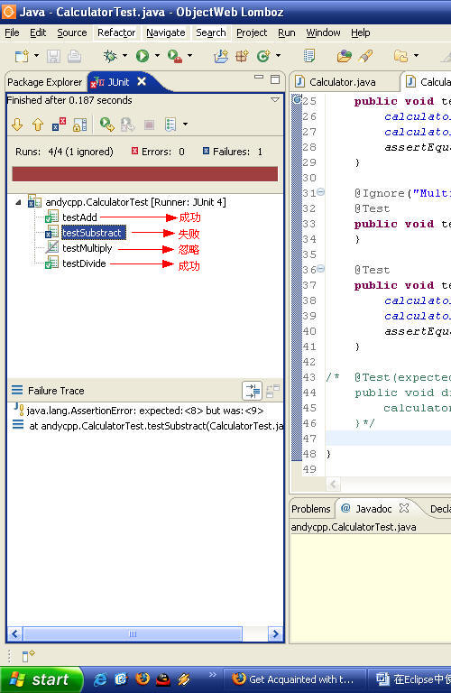Click the Previous Failed Test up arrow icon

(38, 125)
